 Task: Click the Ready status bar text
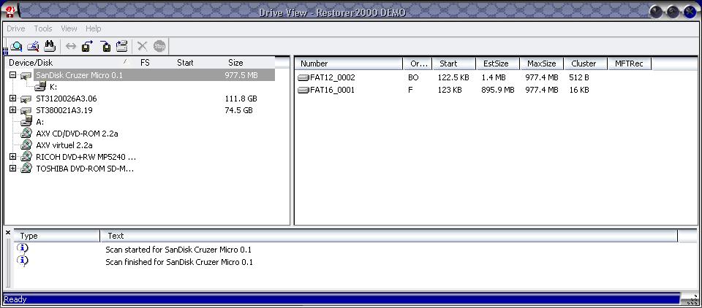point(15,299)
